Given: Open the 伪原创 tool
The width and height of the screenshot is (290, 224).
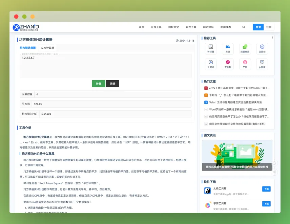Looking at the screenshot, I should 262,49.
